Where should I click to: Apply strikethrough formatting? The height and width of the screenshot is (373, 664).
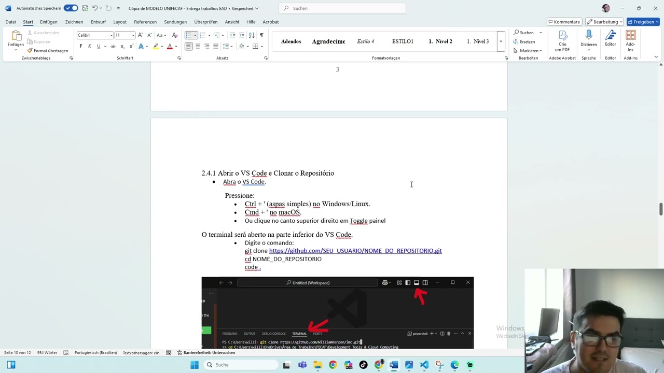pyautogui.click(x=113, y=46)
